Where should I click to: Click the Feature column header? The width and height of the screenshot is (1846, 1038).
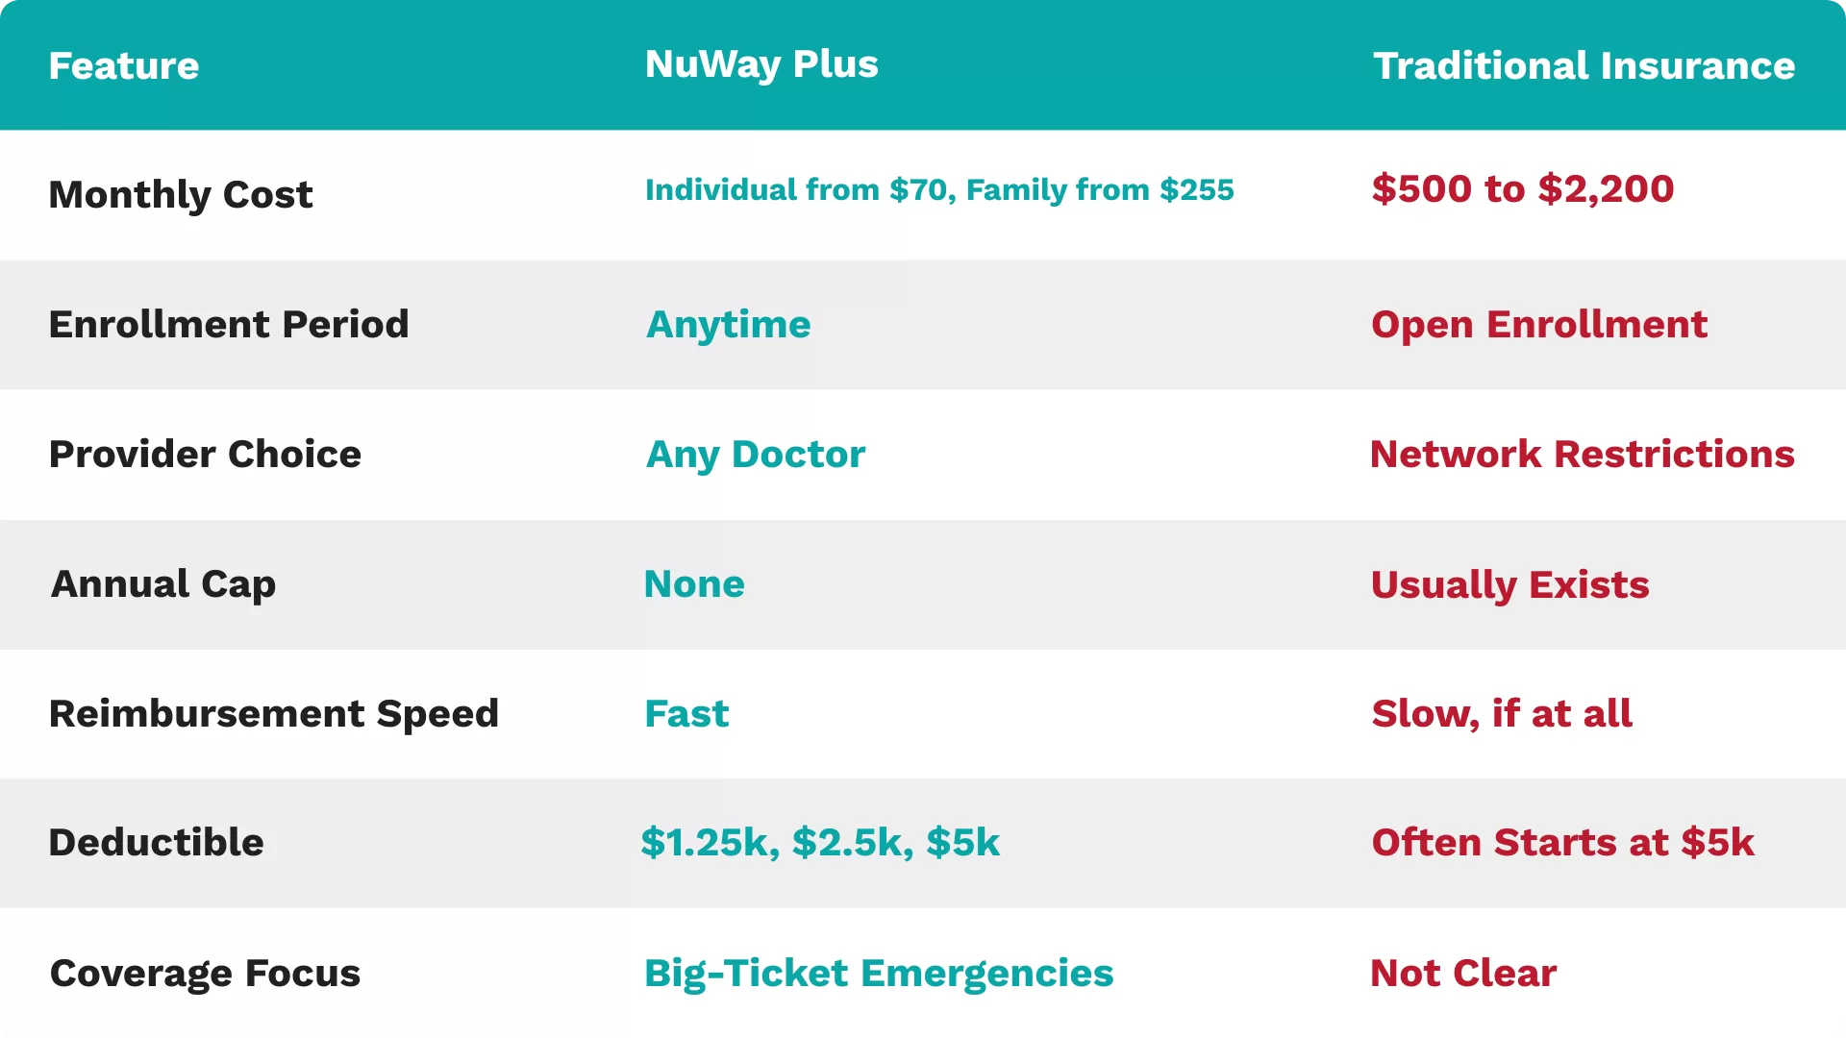coord(124,65)
